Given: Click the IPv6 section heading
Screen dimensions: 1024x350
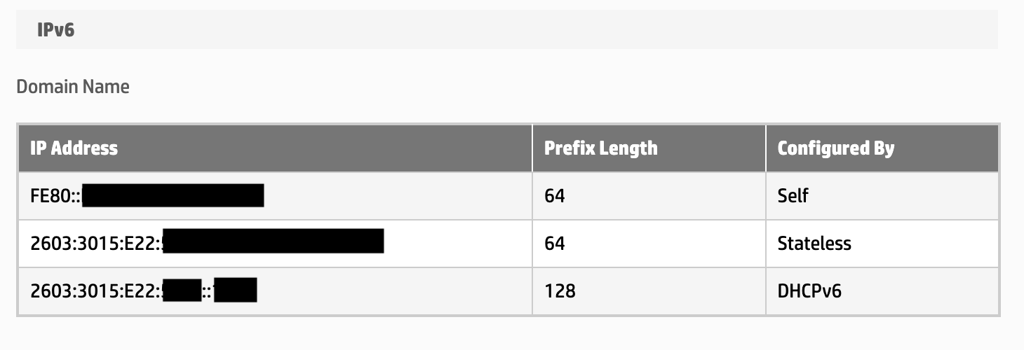Looking at the screenshot, I should coord(56,30).
